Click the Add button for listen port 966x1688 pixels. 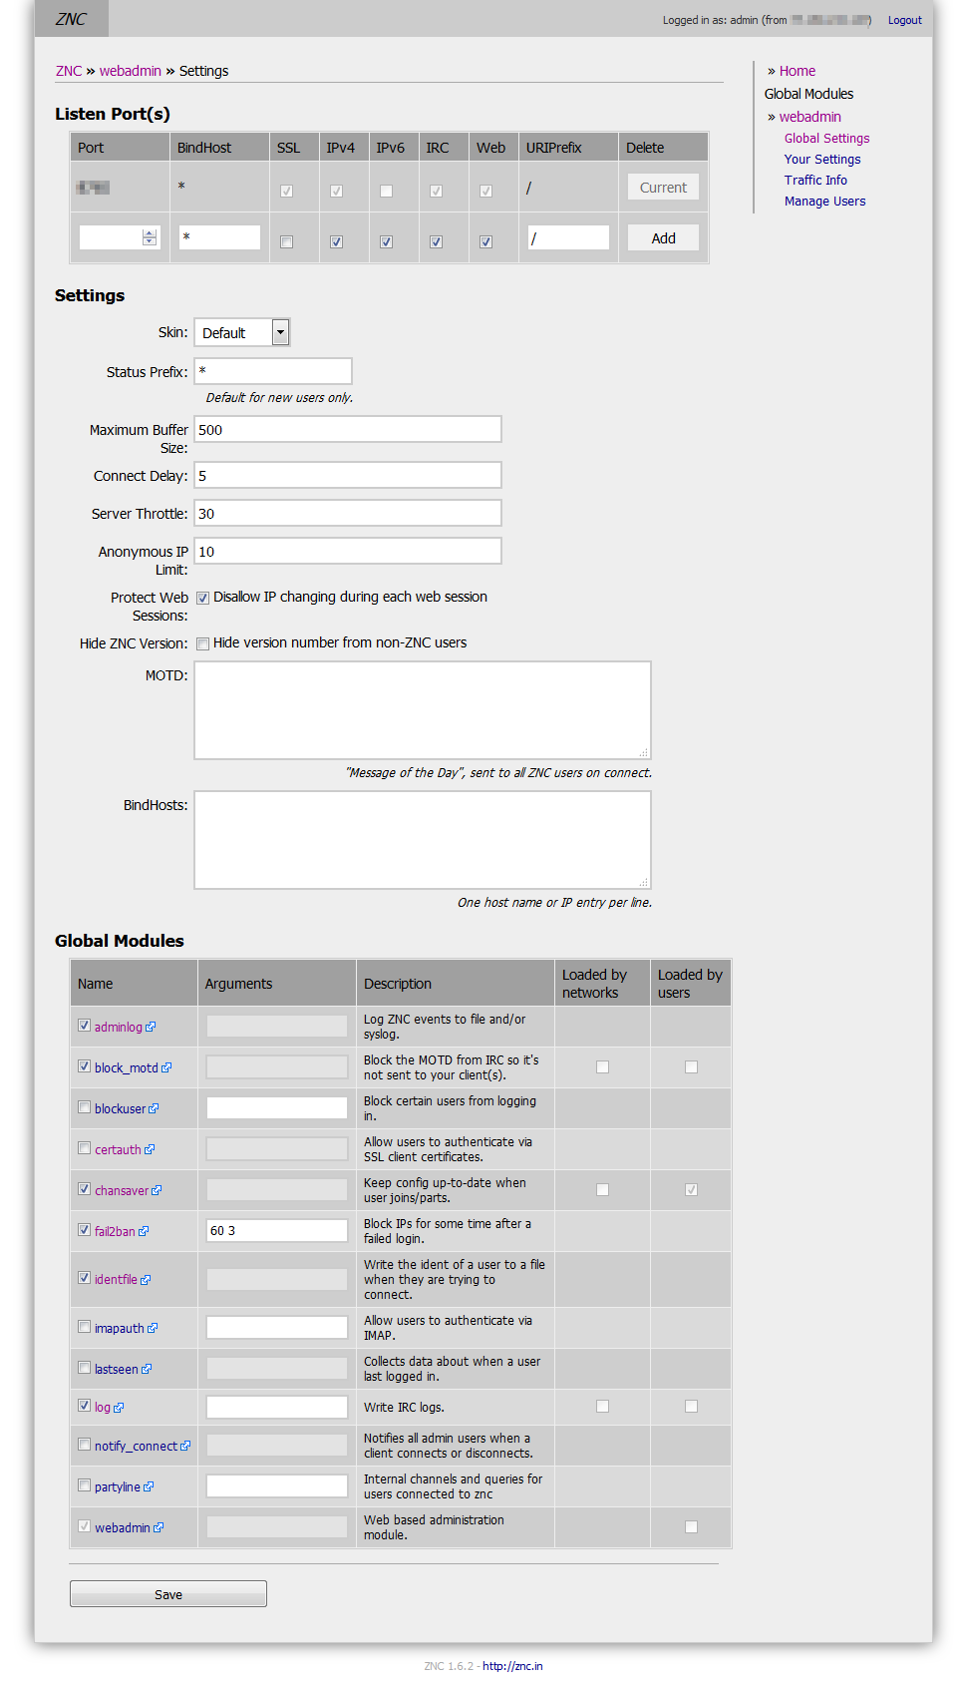pos(663,238)
